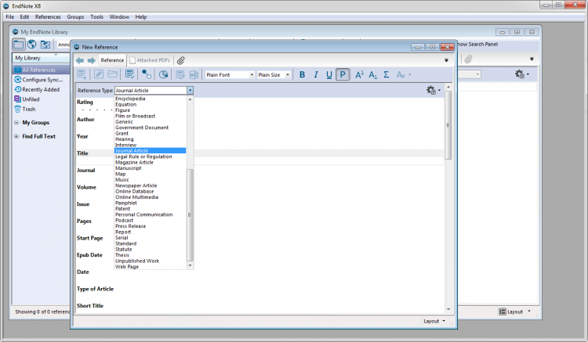
Task: Select Integrated Library and Online Search Mode icon
Action: tap(45, 45)
